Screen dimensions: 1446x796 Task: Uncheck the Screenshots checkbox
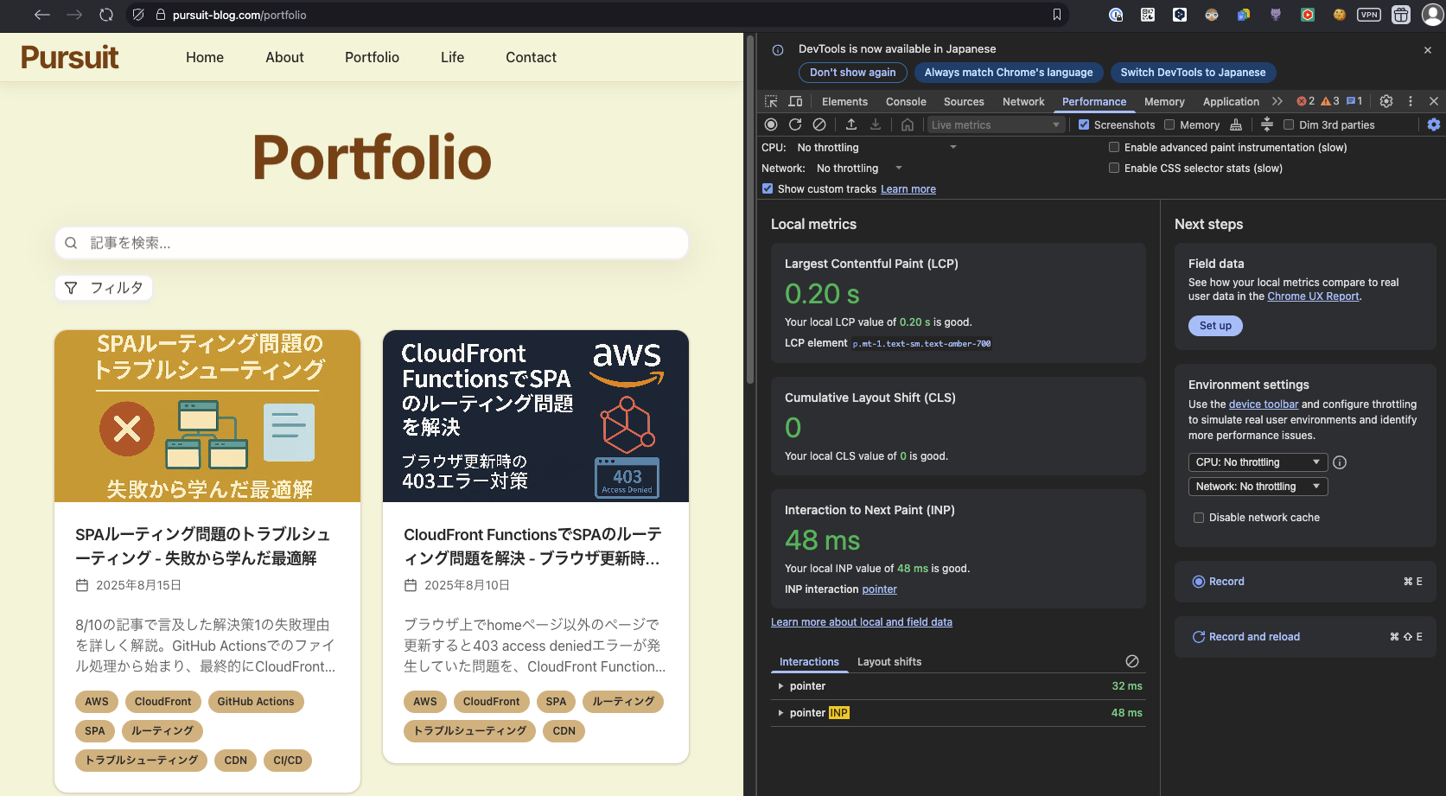pos(1084,124)
